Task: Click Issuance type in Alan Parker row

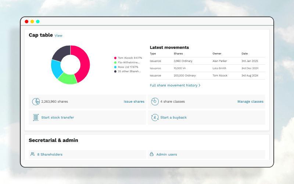Action: [155, 61]
